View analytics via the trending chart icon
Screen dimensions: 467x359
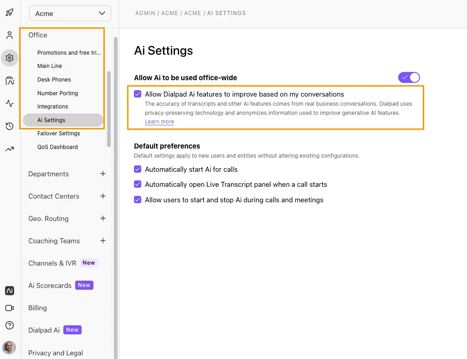[x=10, y=149]
